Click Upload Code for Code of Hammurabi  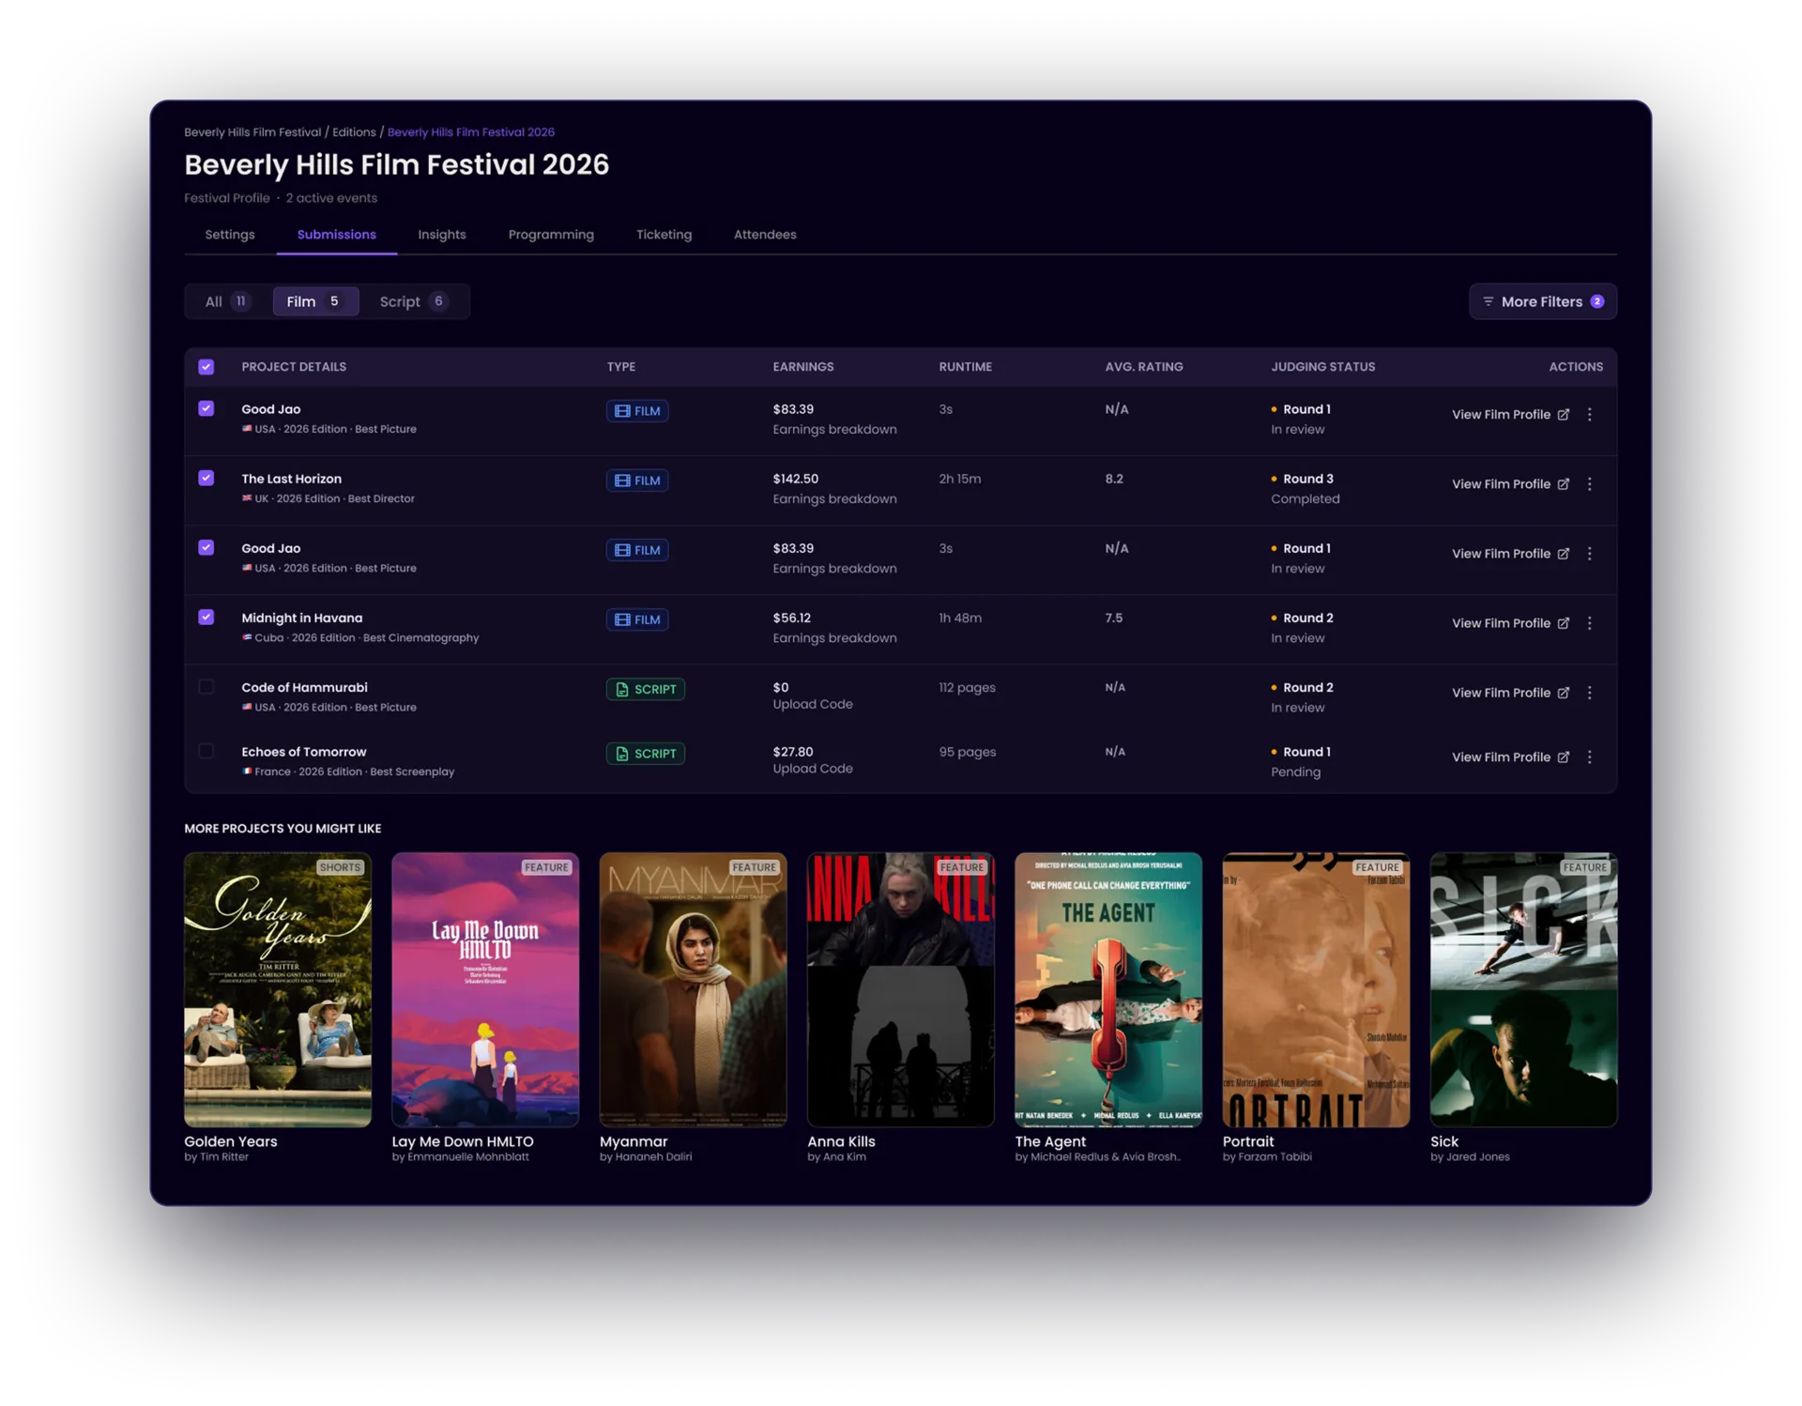(813, 704)
